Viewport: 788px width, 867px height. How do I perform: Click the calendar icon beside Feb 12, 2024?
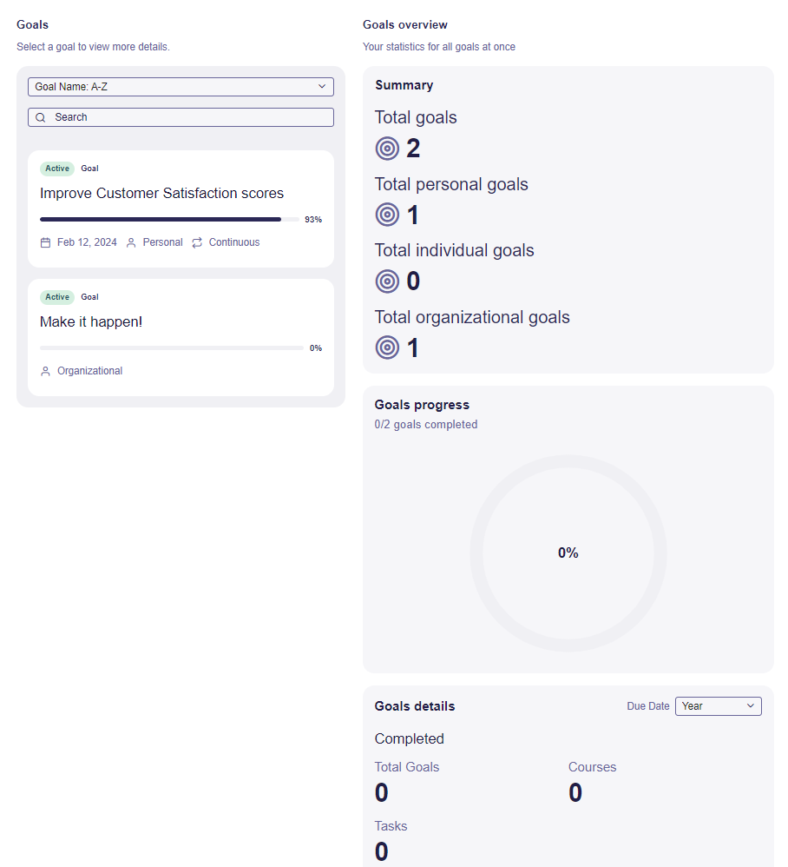point(45,242)
